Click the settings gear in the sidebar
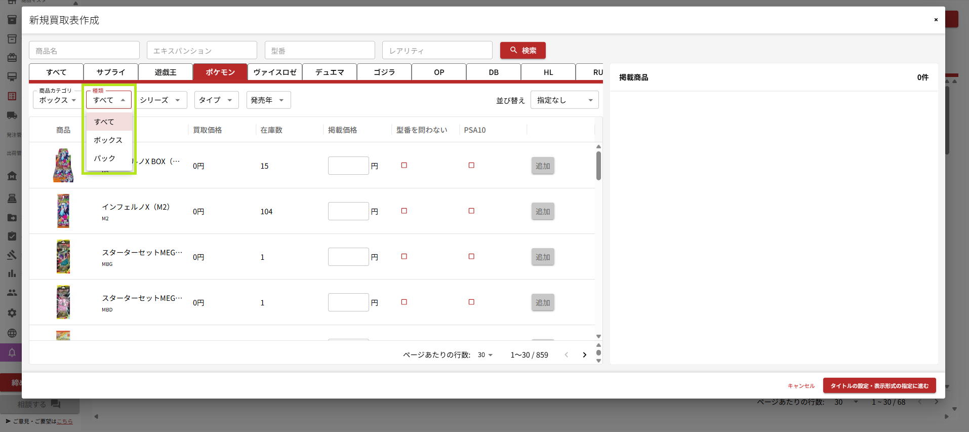The height and width of the screenshot is (432, 969). click(12, 313)
